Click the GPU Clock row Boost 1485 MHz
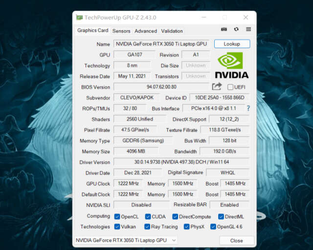This screenshot has height=250, width=313. pyautogui.click(x=235, y=184)
